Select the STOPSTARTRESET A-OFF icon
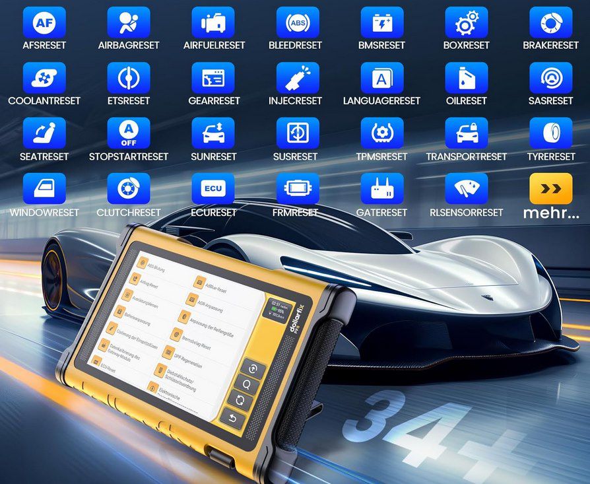The image size is (590, 484). click(129, 134)
